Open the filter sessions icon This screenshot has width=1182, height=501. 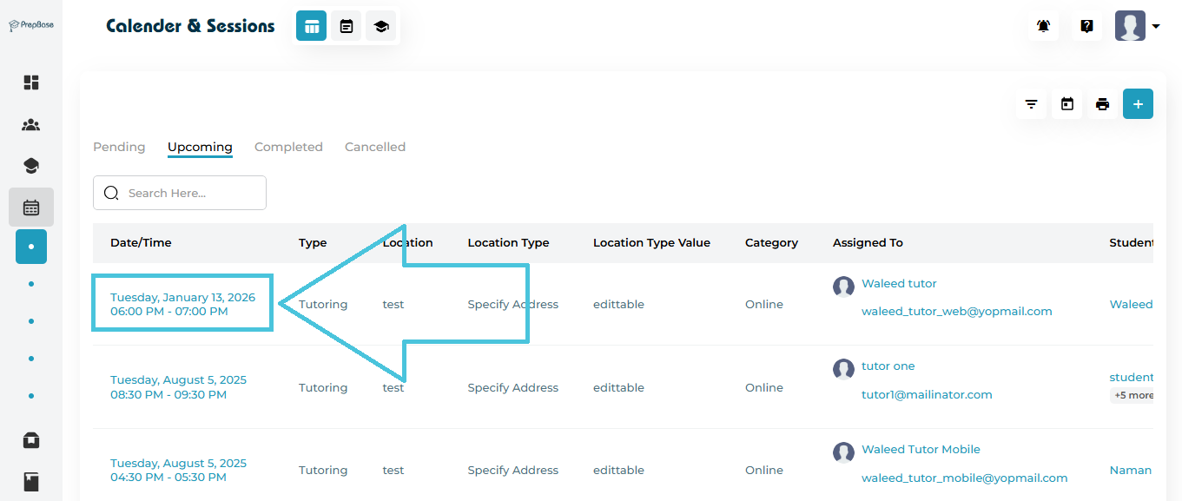point(1031,104)
